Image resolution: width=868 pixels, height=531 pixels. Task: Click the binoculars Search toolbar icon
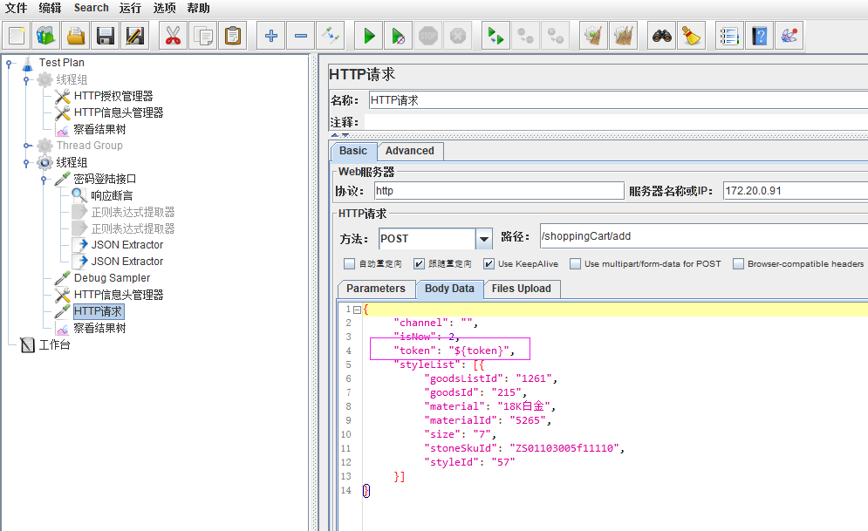[x=662, y=36]
